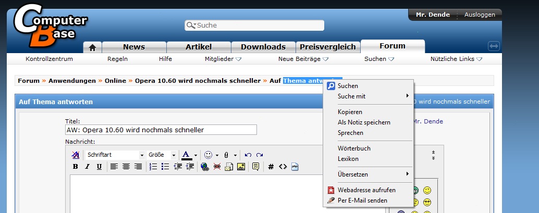
Task: Insert quote tags speech bubble icon
Action: point(255,167)
